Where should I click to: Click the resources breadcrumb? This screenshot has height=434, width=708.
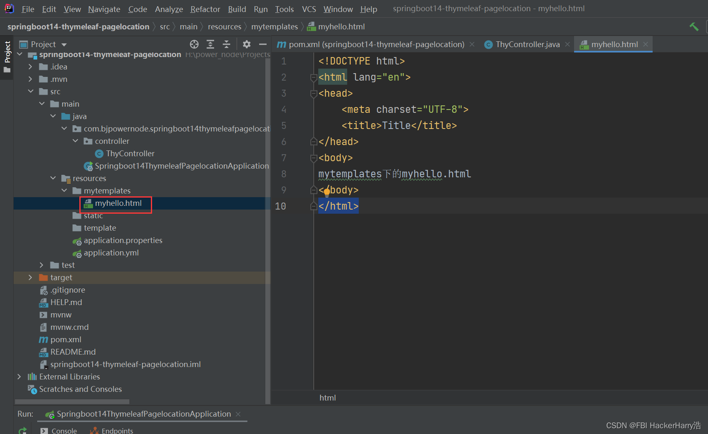point(224,27)
